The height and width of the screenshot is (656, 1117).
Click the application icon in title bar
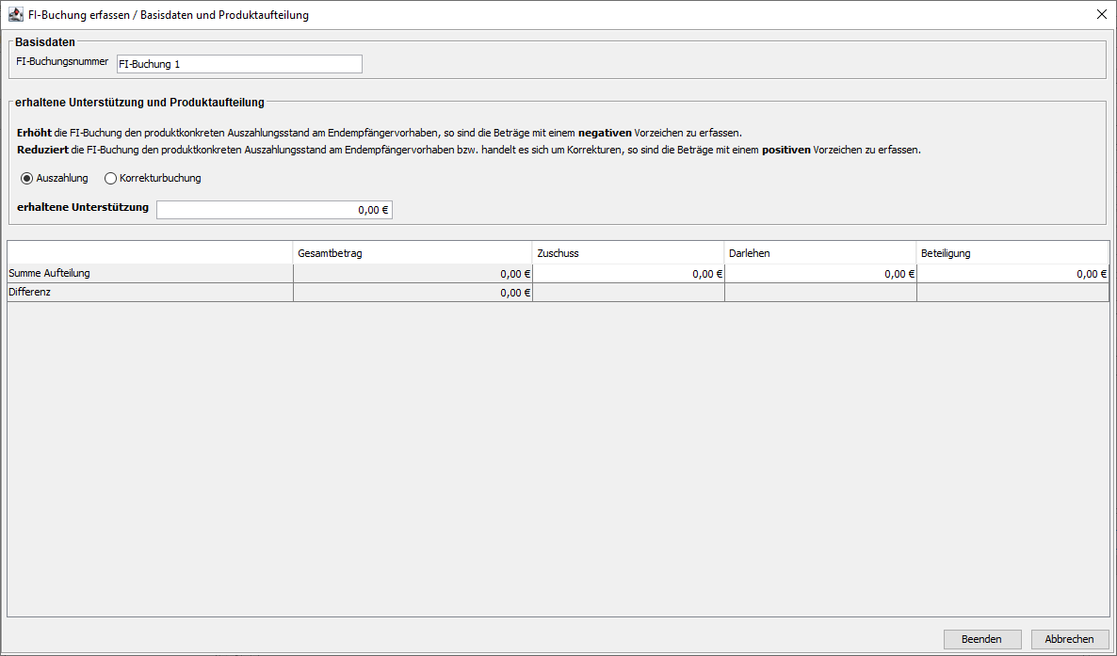click(16, 14)
